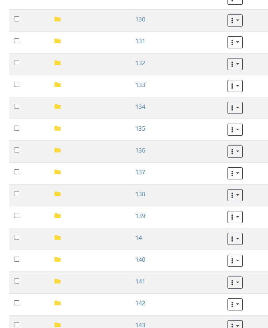Image resolution: width=268 pixels, height=328 pixels.
Task: Click the folder icon beside 136
Action: coord(58,151)
